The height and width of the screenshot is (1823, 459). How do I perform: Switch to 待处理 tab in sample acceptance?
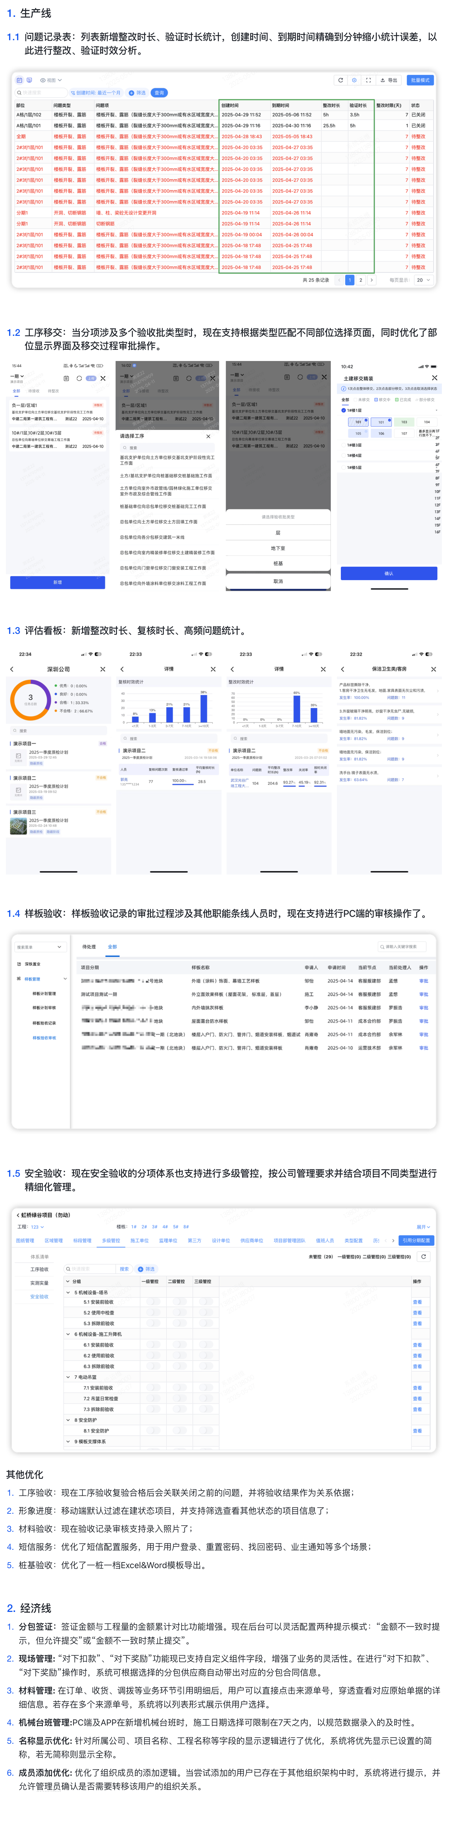tap(89, 947)
